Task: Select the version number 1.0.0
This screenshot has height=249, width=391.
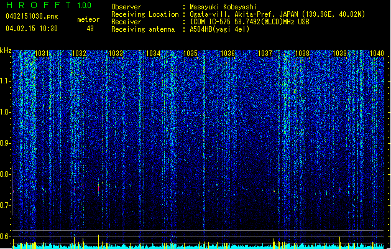Action: tap(85, 5)
